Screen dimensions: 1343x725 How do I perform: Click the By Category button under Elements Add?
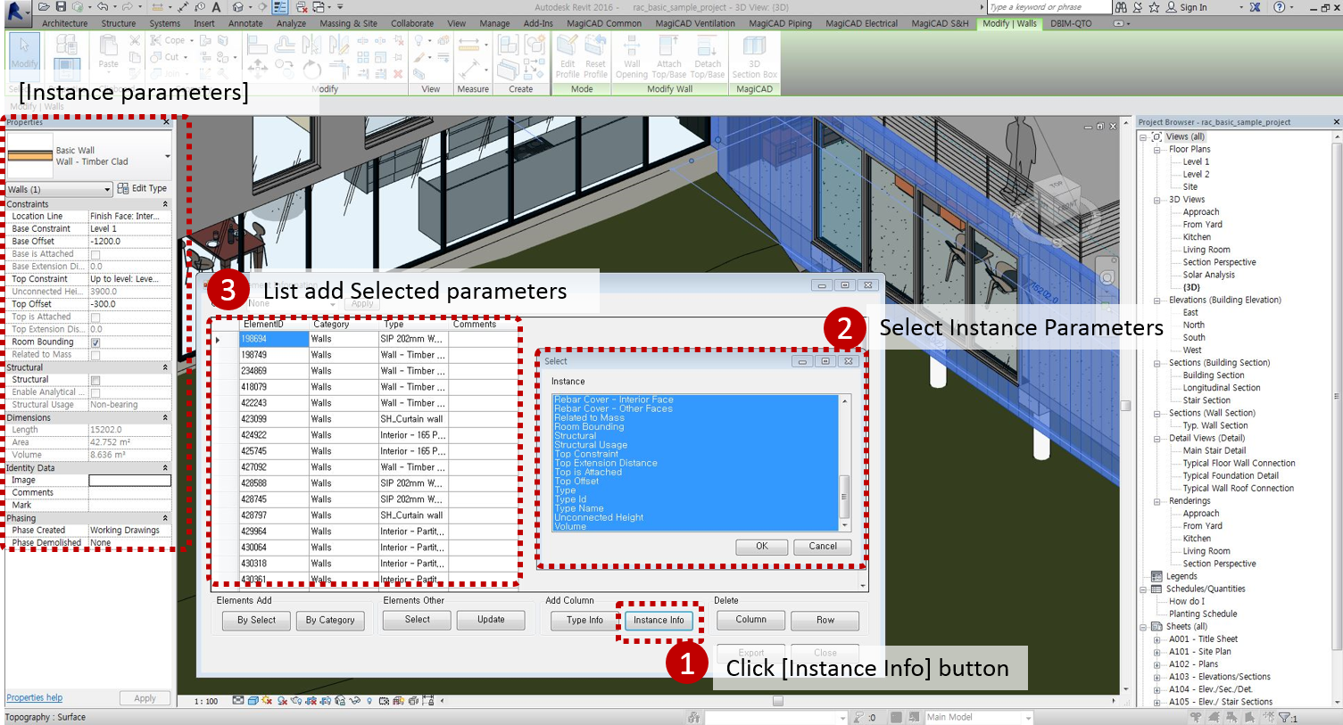tap(330, 620)
